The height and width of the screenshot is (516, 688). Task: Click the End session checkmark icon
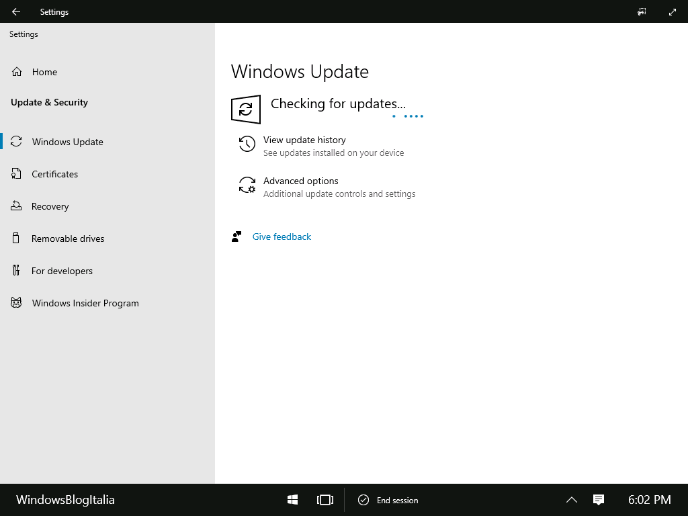tap(363, 500)
